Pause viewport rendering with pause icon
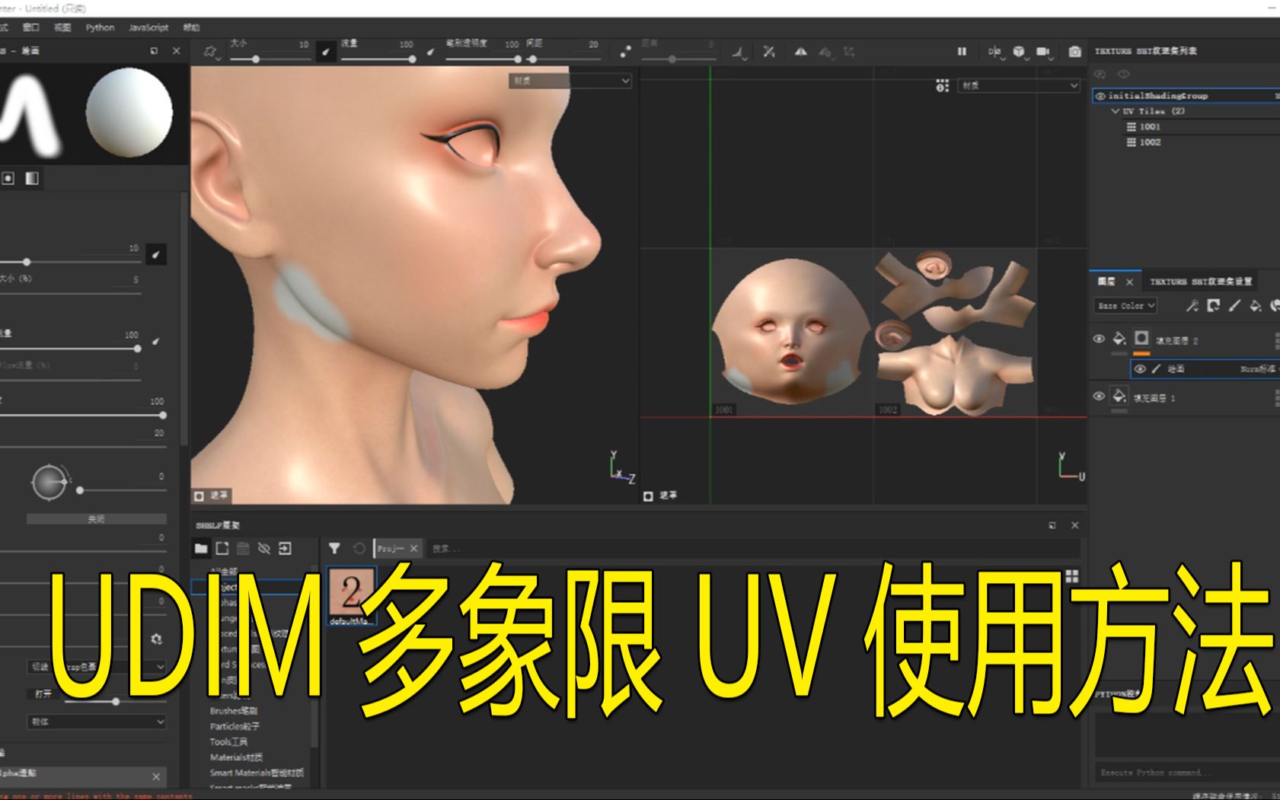The width and height of the screenshot is (1280, 800). [962, 52]
